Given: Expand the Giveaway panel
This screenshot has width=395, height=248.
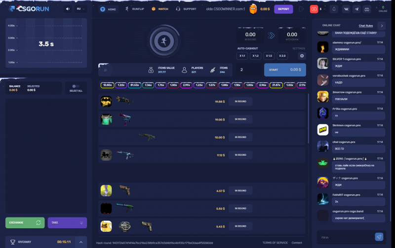Looking at the screenshot, I should coord(81,242).
